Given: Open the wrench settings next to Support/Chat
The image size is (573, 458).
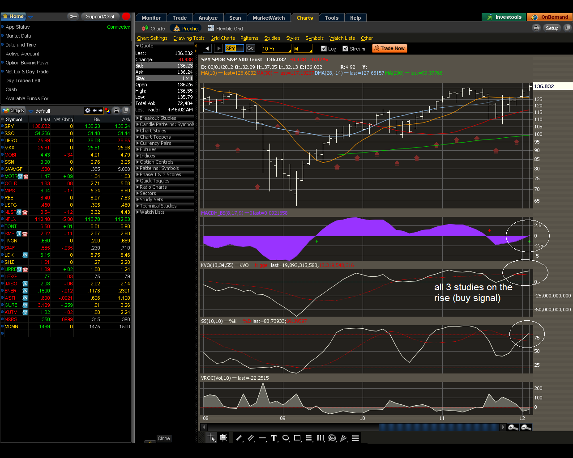Looking at the screenshot, I should click(x=73, y=17).
